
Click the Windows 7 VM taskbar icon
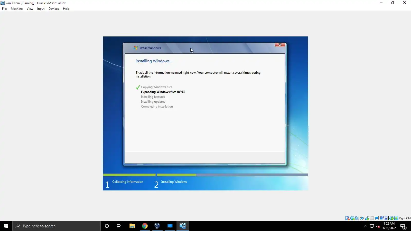pos(183,226)
